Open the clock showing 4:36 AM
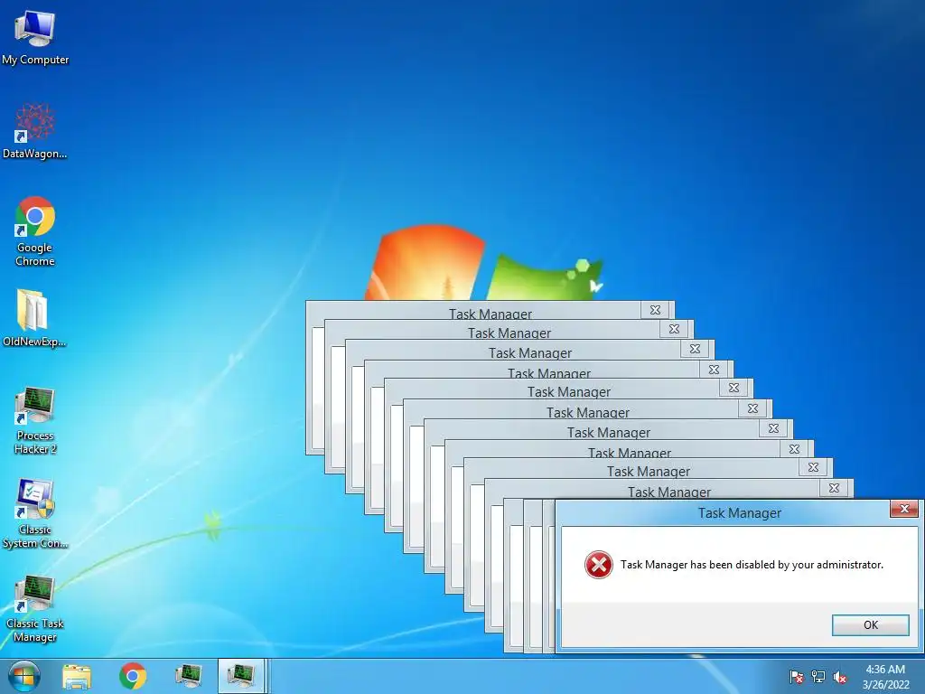The height and width of the screenshot is (694, 925). 885,677
